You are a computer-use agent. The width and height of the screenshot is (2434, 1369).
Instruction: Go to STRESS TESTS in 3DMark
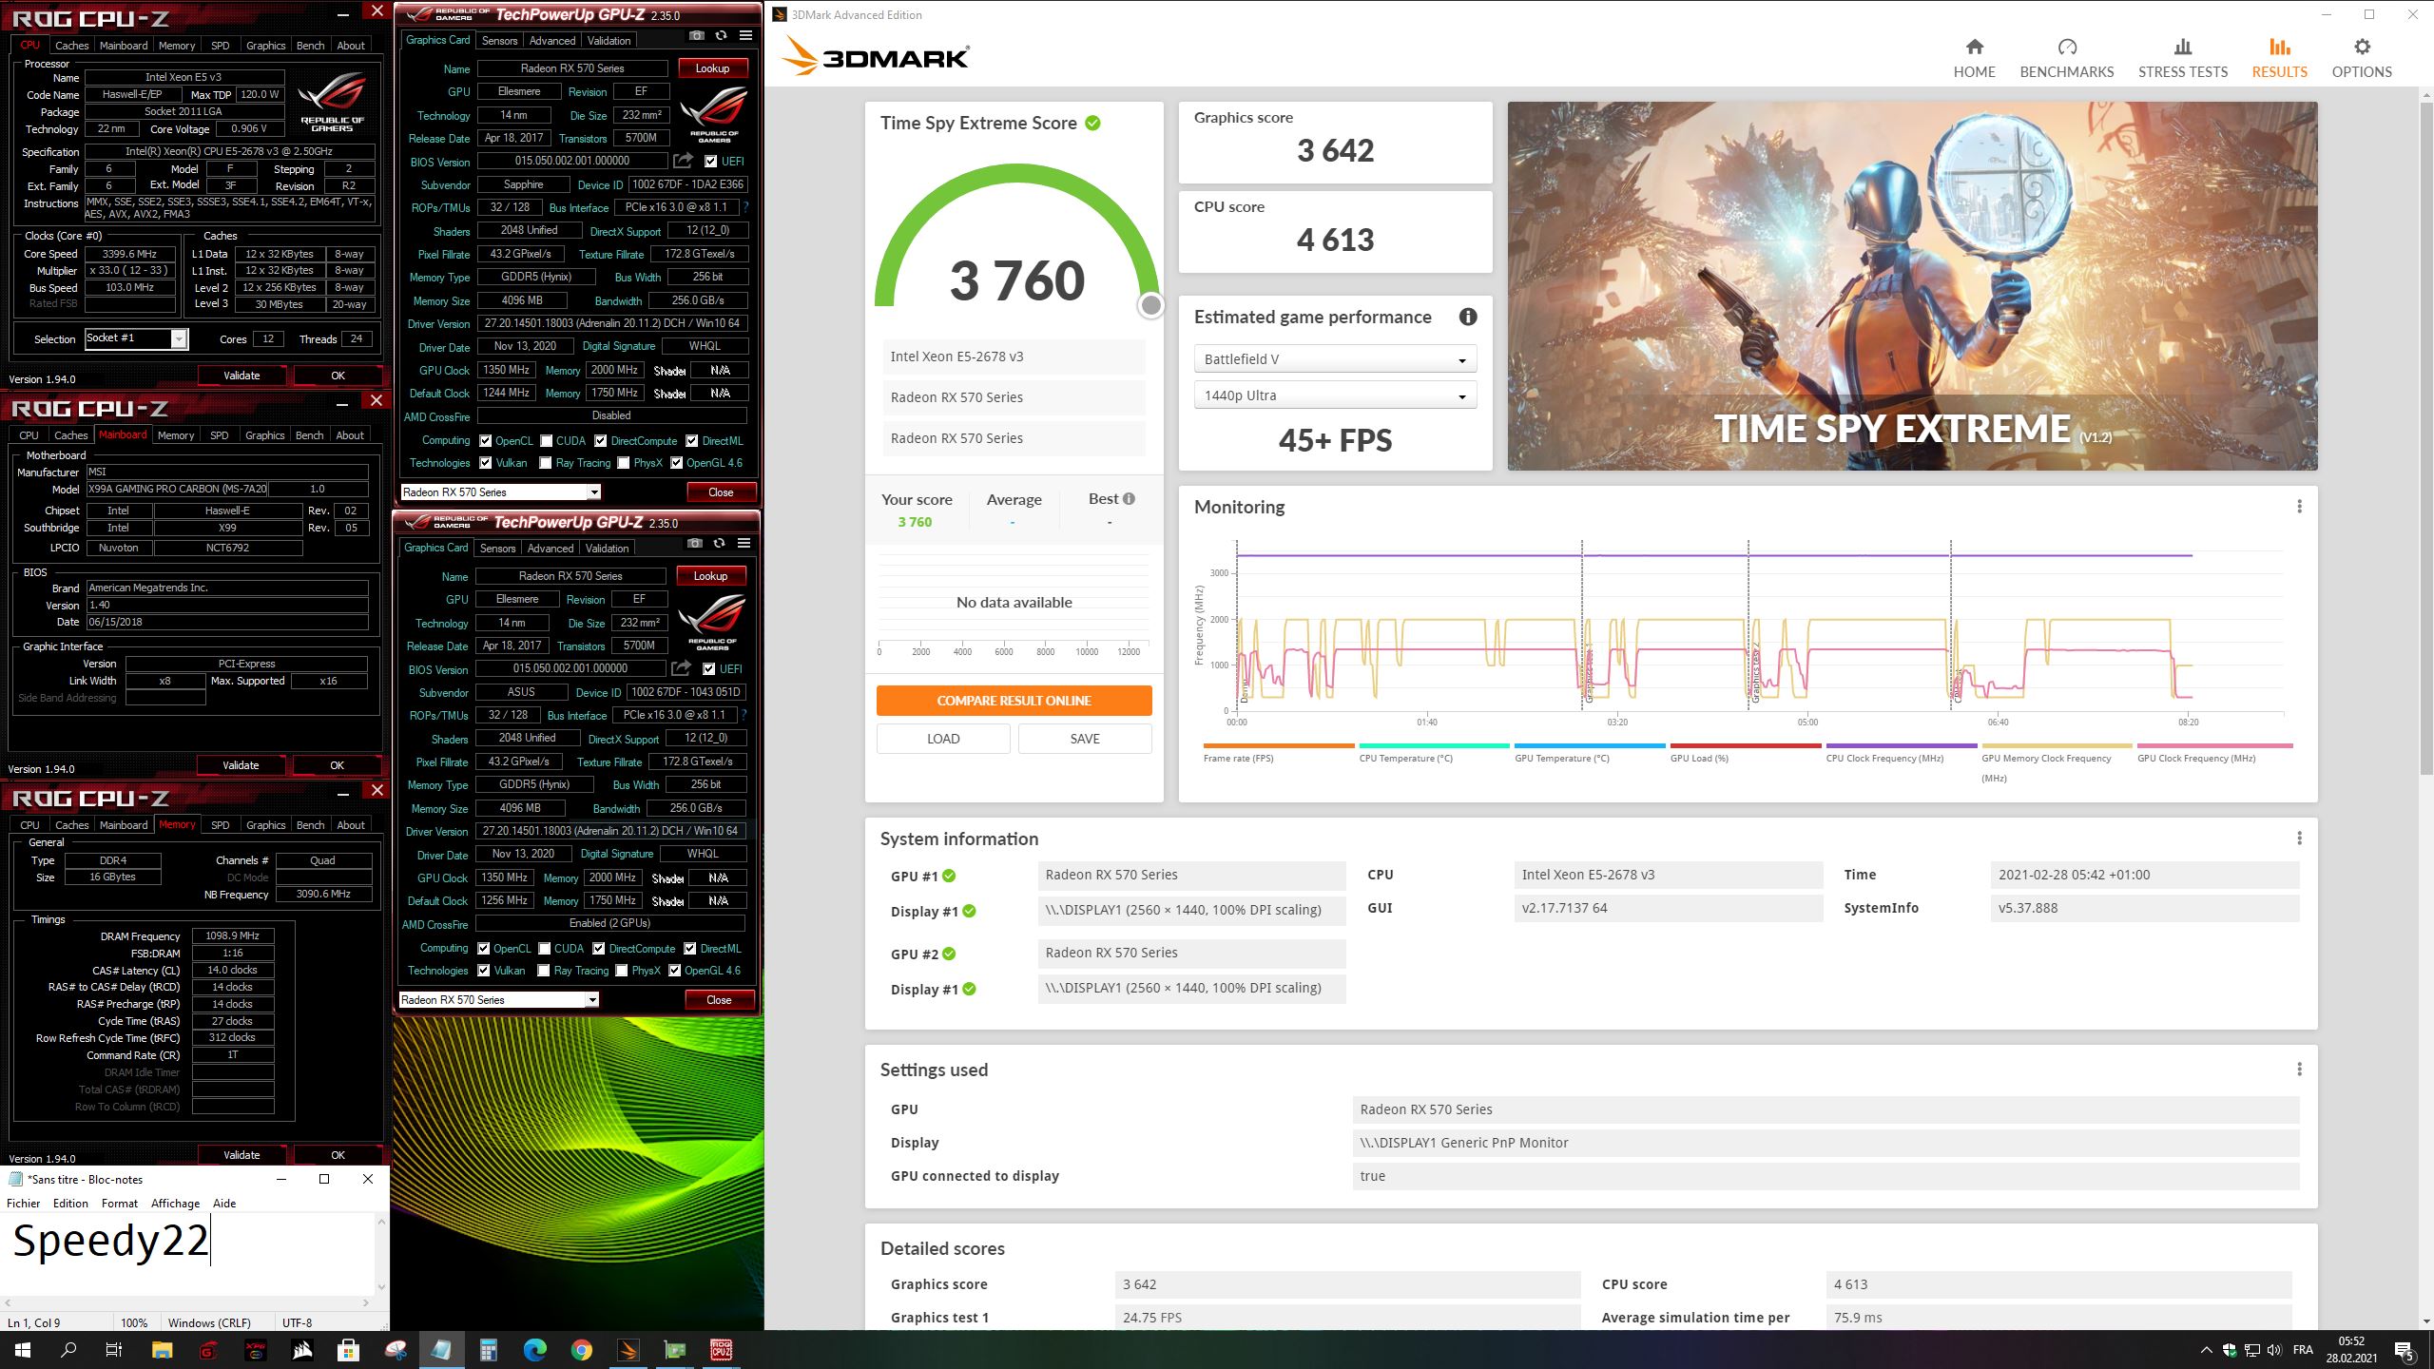click(x=2182, y=58)
